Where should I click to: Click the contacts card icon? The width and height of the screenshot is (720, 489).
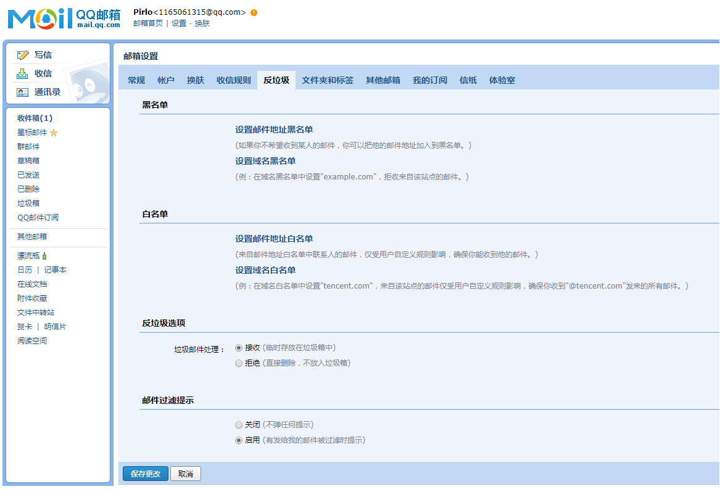point(23,92)
